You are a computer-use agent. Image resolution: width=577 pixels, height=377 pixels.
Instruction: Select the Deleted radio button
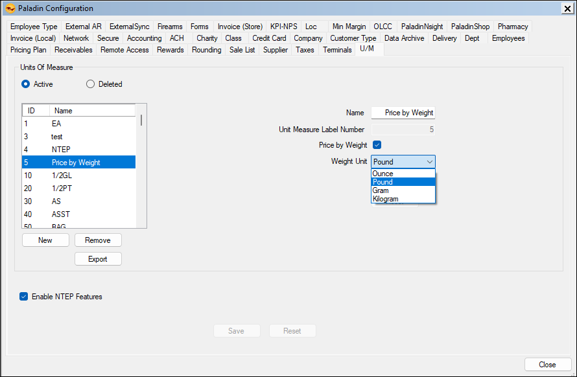[91, 84]
